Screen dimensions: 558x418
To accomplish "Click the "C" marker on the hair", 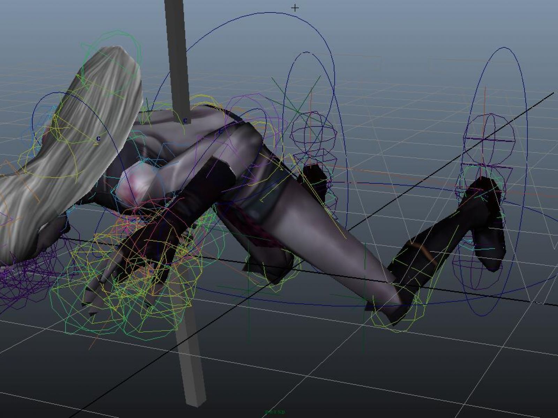I will [98, 139].
